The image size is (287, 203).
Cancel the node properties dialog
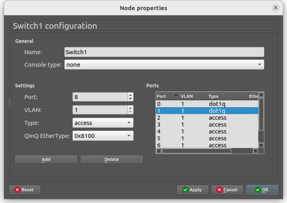pos(227,190)
